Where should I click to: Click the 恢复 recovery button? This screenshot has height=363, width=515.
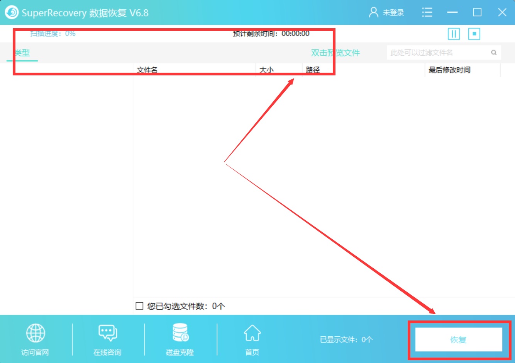coord(458,339)
